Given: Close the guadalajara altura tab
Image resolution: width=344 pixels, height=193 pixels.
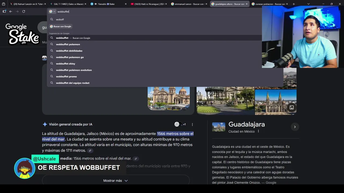Looking at the screenshot, I should click(246, 4).
